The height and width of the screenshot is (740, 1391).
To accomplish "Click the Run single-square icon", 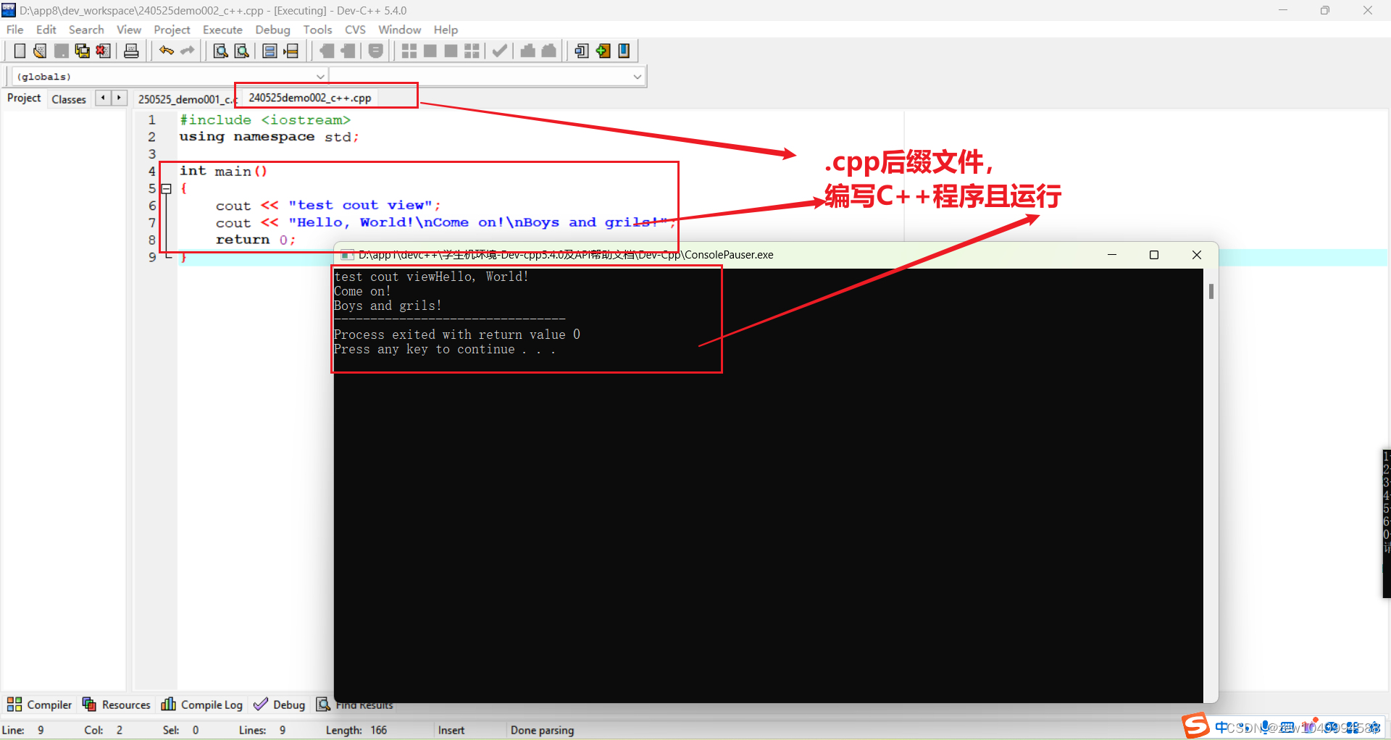I will pos(430,51).
